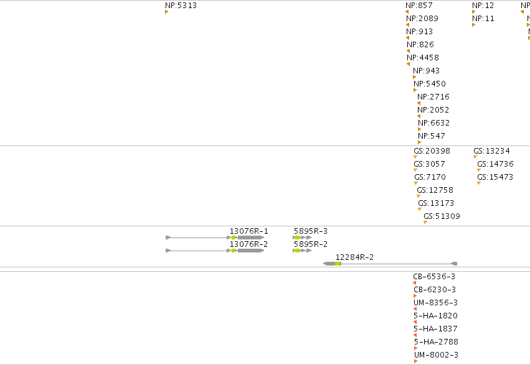Select the down-triangle marker under GS:15473

tap(479, 183)
